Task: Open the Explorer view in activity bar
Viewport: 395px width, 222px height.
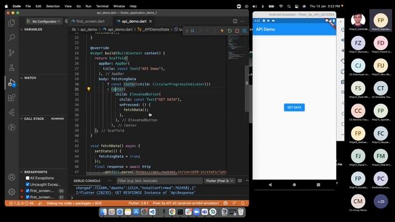Action: tap(12, 23)
